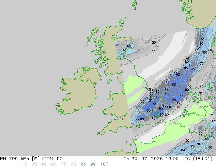Select the legend value 60
Screen dimensions: 216x167
tap(54, 164)
